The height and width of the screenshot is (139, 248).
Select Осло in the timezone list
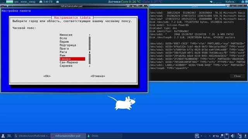click(x=63, y=38)
